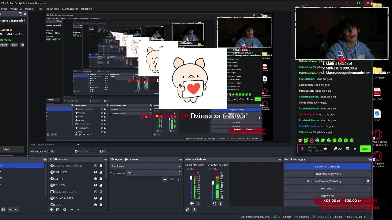Mute the Mikrofon/Wejście audio channel
This screenshot has height=220, width=392.
tap(192, 203)
